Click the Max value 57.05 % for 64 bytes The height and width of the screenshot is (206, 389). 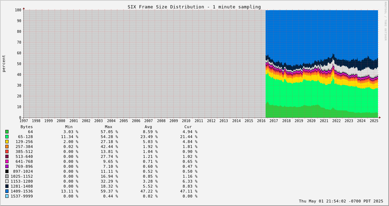pos(109,132)
